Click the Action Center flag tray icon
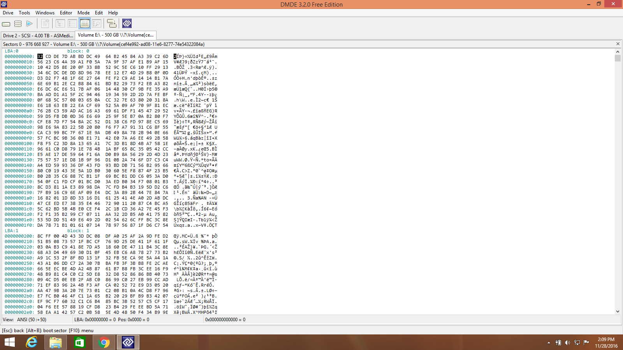The image size is (623, 350). coord(586,343)
